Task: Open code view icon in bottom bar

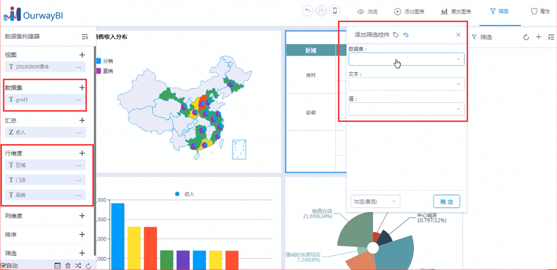Action: tap(57, 266)
